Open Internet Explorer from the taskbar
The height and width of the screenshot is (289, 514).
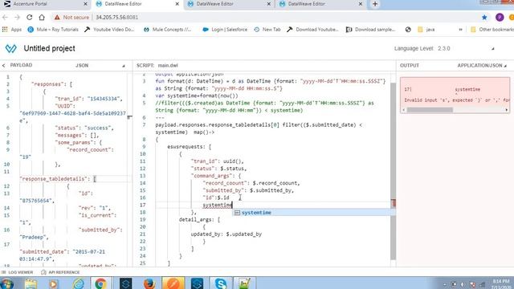79,283
